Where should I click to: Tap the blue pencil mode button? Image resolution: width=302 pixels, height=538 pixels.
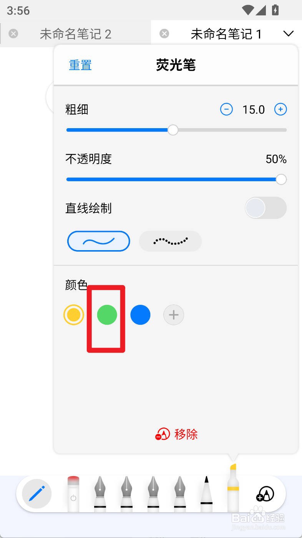pyautogui.click(x=37, y=494)
